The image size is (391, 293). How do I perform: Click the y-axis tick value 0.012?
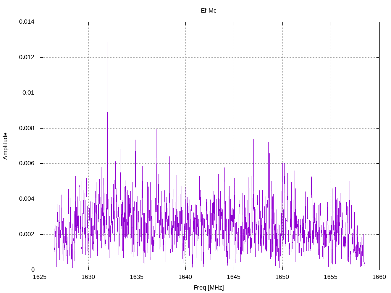click(x=27, y=57)
